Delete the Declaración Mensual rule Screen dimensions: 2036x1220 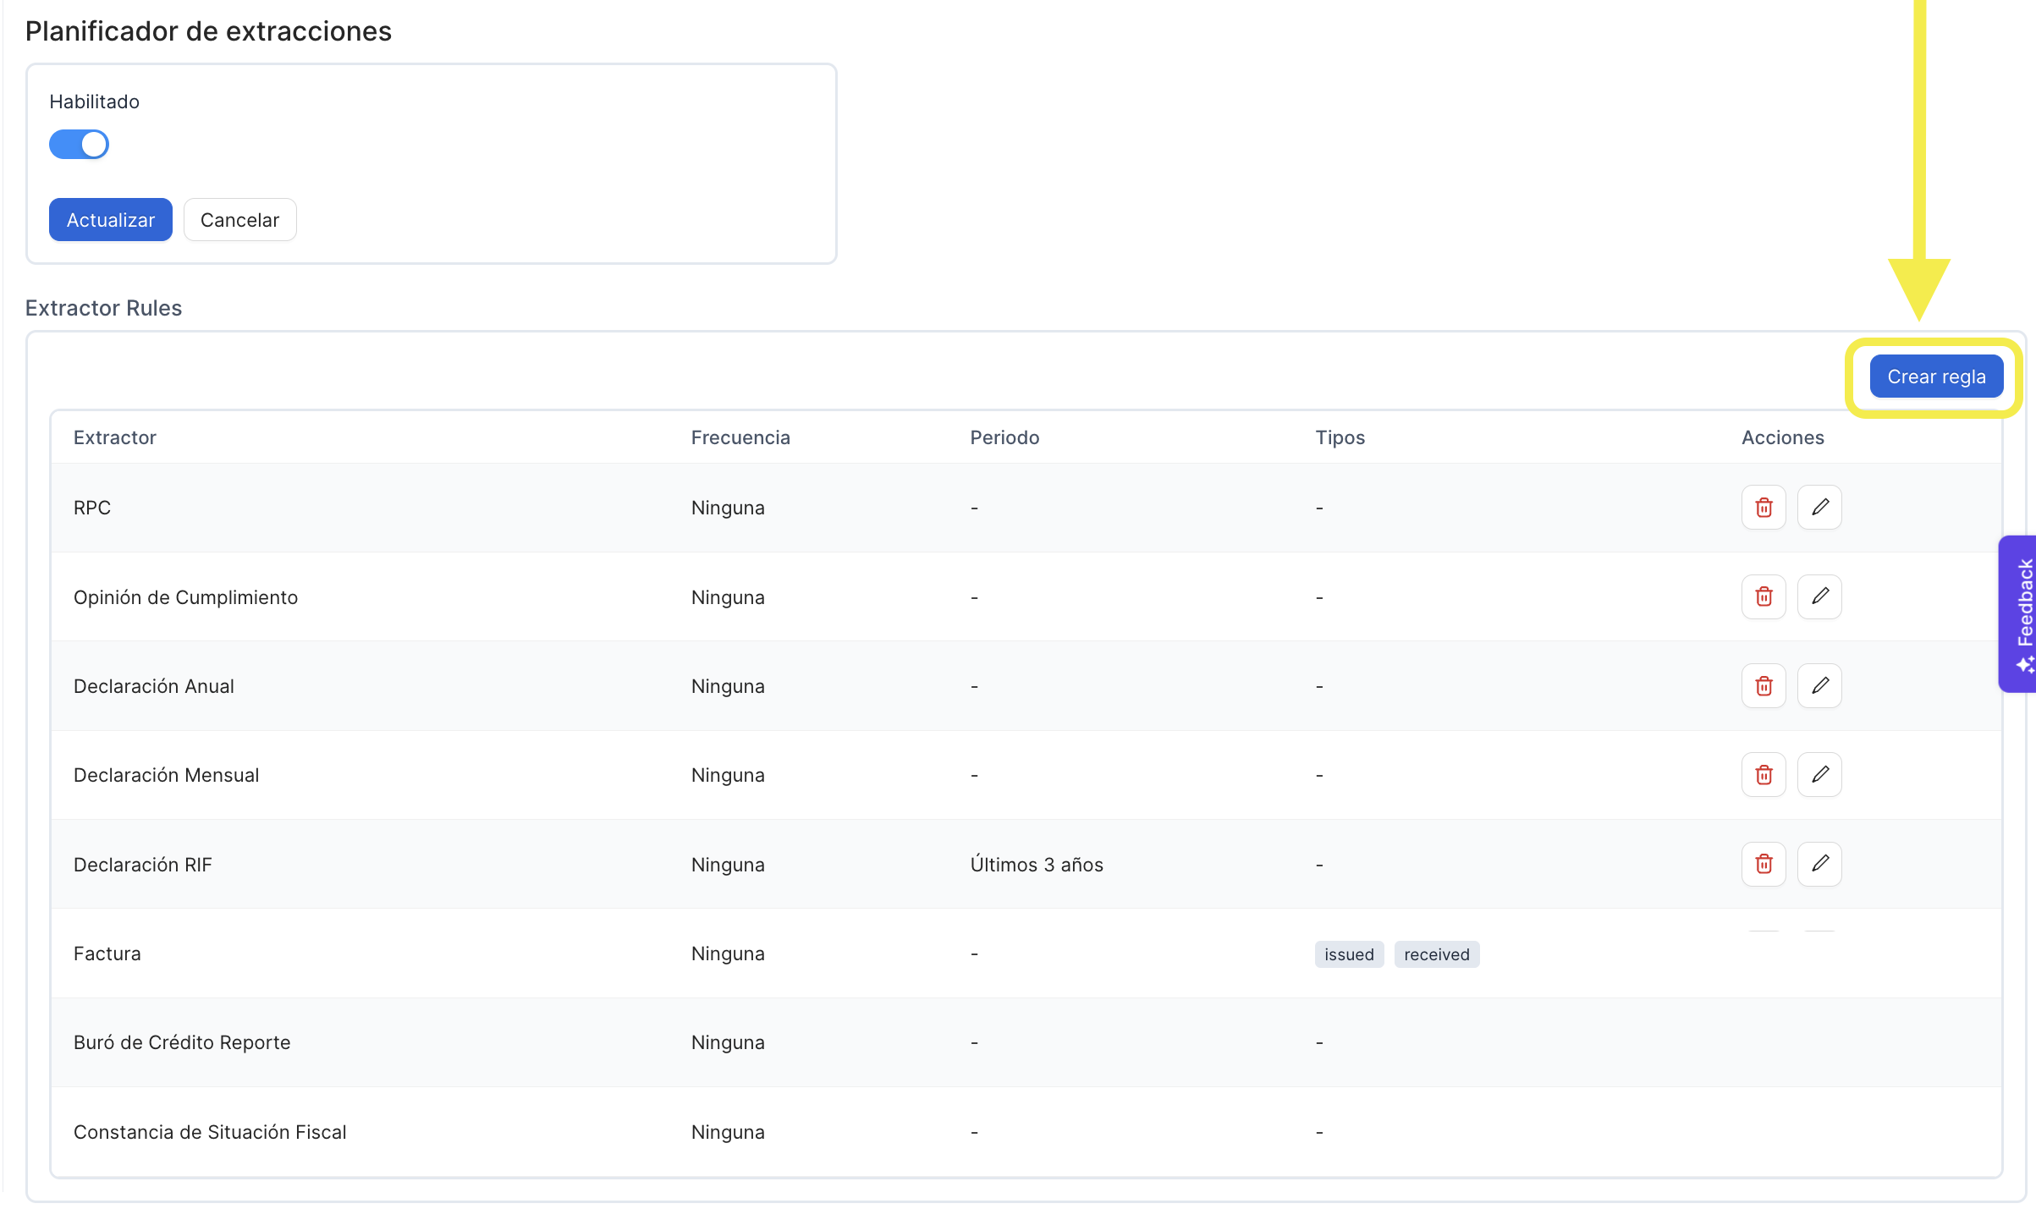1764,775
